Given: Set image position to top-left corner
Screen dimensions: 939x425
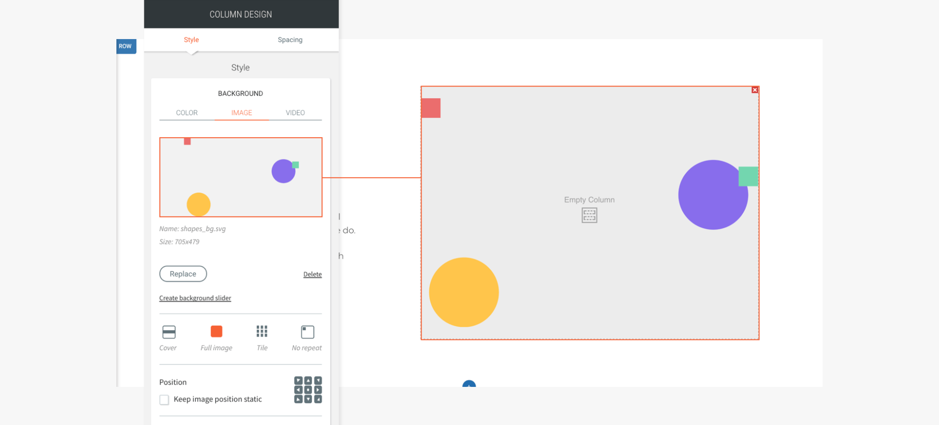Looking at the screenshot, I should coord(298,381).
